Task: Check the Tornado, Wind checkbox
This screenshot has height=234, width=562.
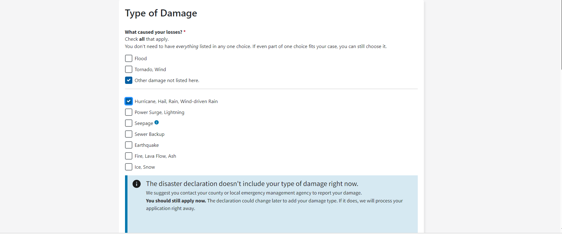Action: pos(129,69)
